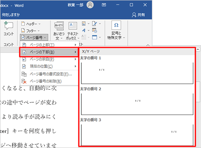Add a signature line icon
The height and width of the screenshot is (148, 201).
click(94, 24)
